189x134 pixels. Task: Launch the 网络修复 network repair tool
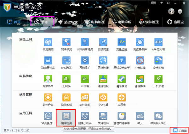coord(66,44)
